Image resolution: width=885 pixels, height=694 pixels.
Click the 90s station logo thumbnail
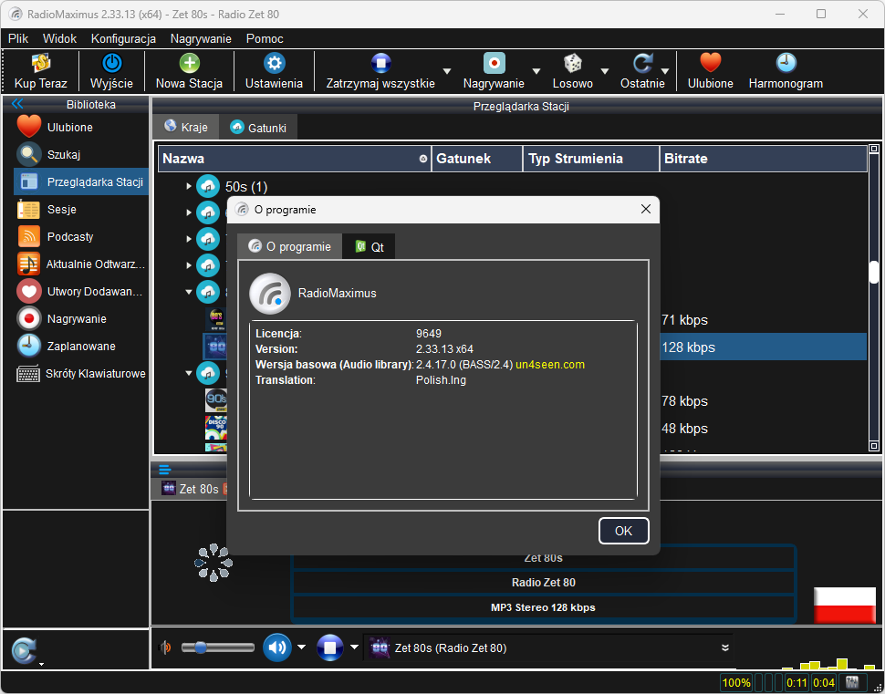pos(215,400)
